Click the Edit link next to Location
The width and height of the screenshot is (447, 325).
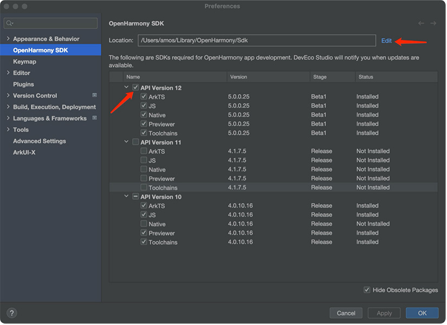[386, 41]
